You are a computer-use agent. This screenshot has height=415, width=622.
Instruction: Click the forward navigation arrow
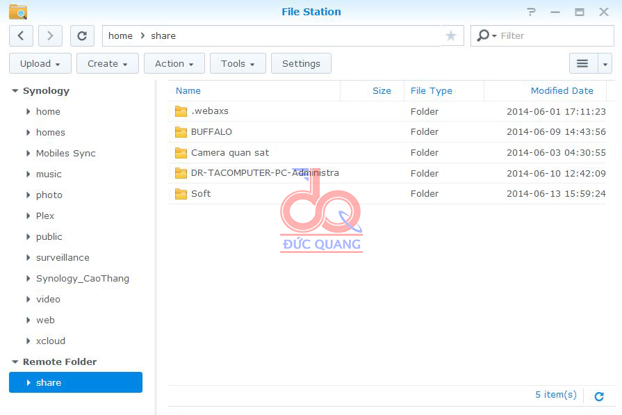pos(50,35)
